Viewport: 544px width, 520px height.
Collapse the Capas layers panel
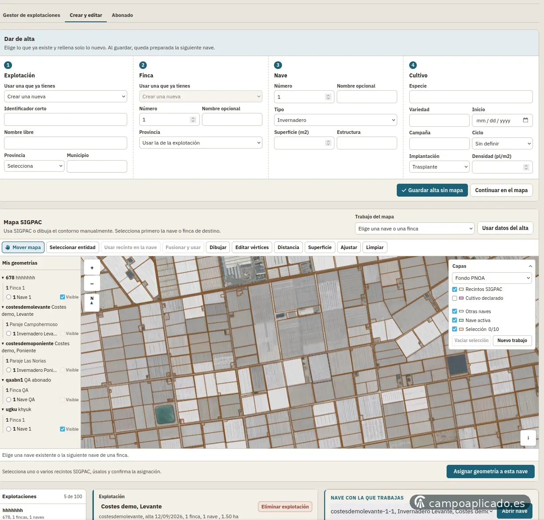[x=530, y=266]
